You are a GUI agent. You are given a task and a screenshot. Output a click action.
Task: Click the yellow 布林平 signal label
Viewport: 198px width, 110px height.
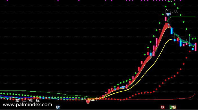(x=93, y=100)
